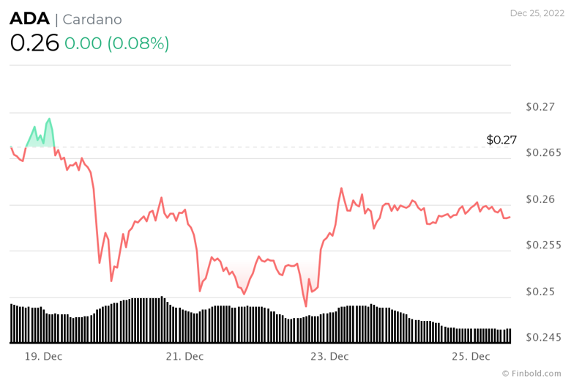Image resolution: width=571 pixels, height=381 pixels.
Task: Select the $0.26 y-axis label
Action: pyautogui.click(x=540, y=199)
